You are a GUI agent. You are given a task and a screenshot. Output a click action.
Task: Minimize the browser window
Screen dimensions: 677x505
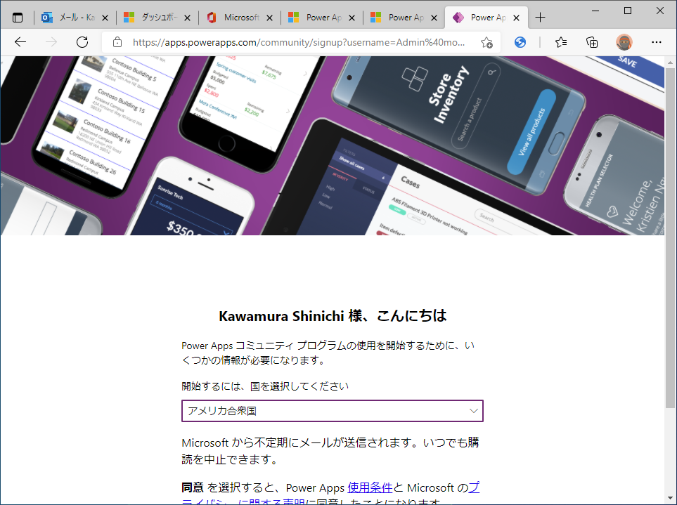point(595,11)
